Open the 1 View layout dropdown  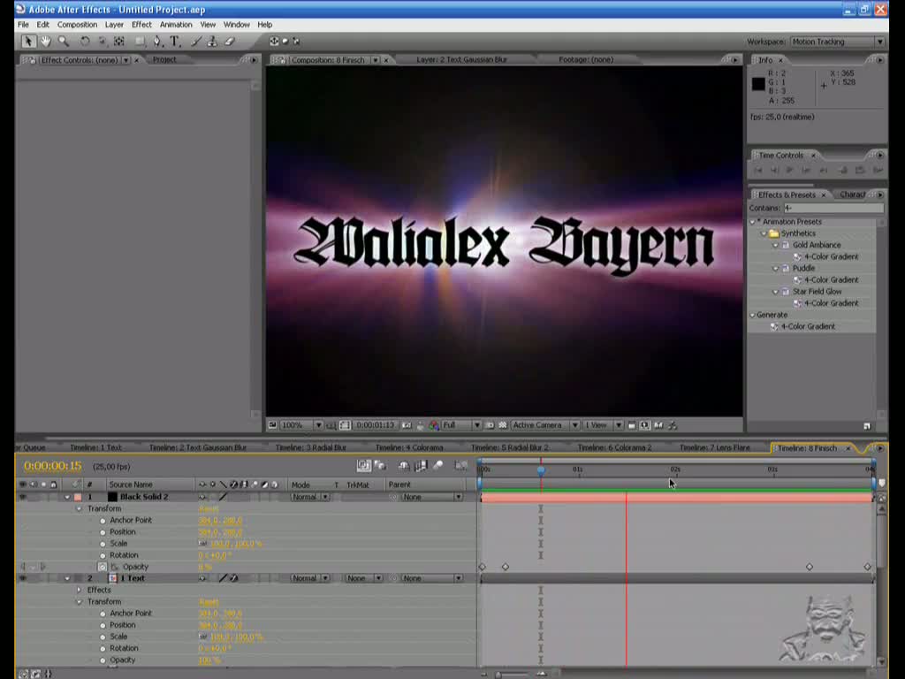point(603,425)
